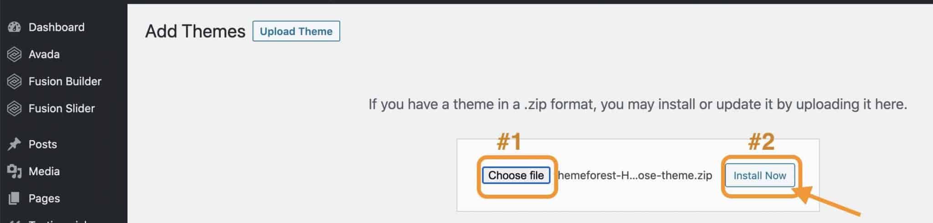This screenshot has width=933, height=223.
Task: Click the Fusion Builder layered icon
Action: pyautogui.click(x=14, y=81)
